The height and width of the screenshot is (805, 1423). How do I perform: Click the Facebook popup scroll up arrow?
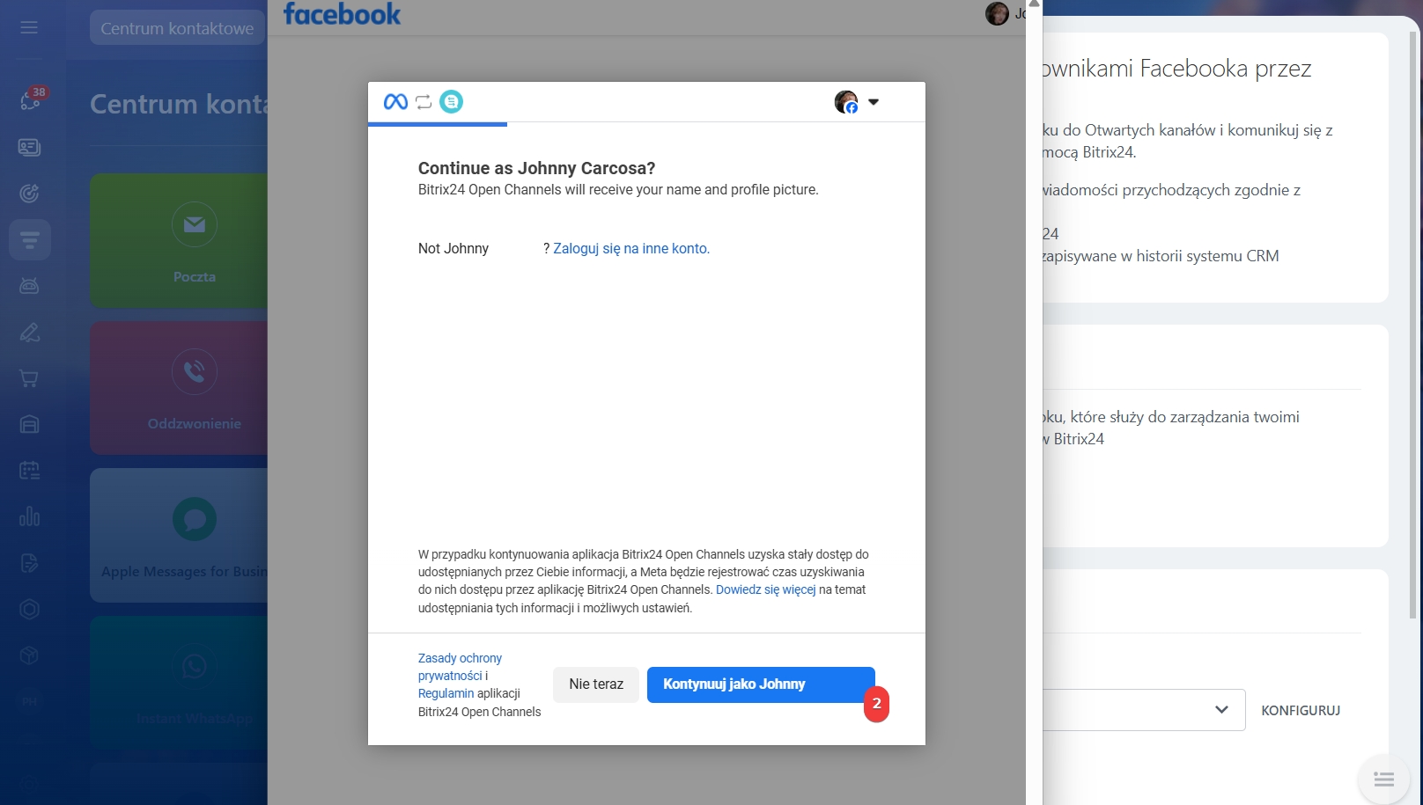(1034, 4)
